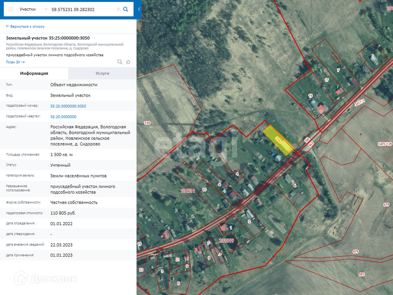Clear the search coordinates field
The image size is (393, 295).
118,9
